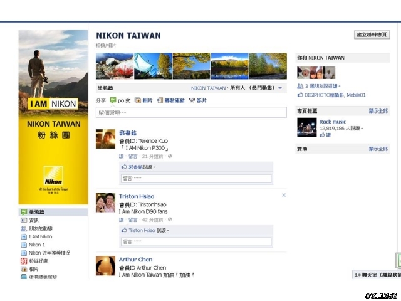401x301 pixels.
Task: Click 留言 comment link on 郭書銘 post
Action: 133,156
